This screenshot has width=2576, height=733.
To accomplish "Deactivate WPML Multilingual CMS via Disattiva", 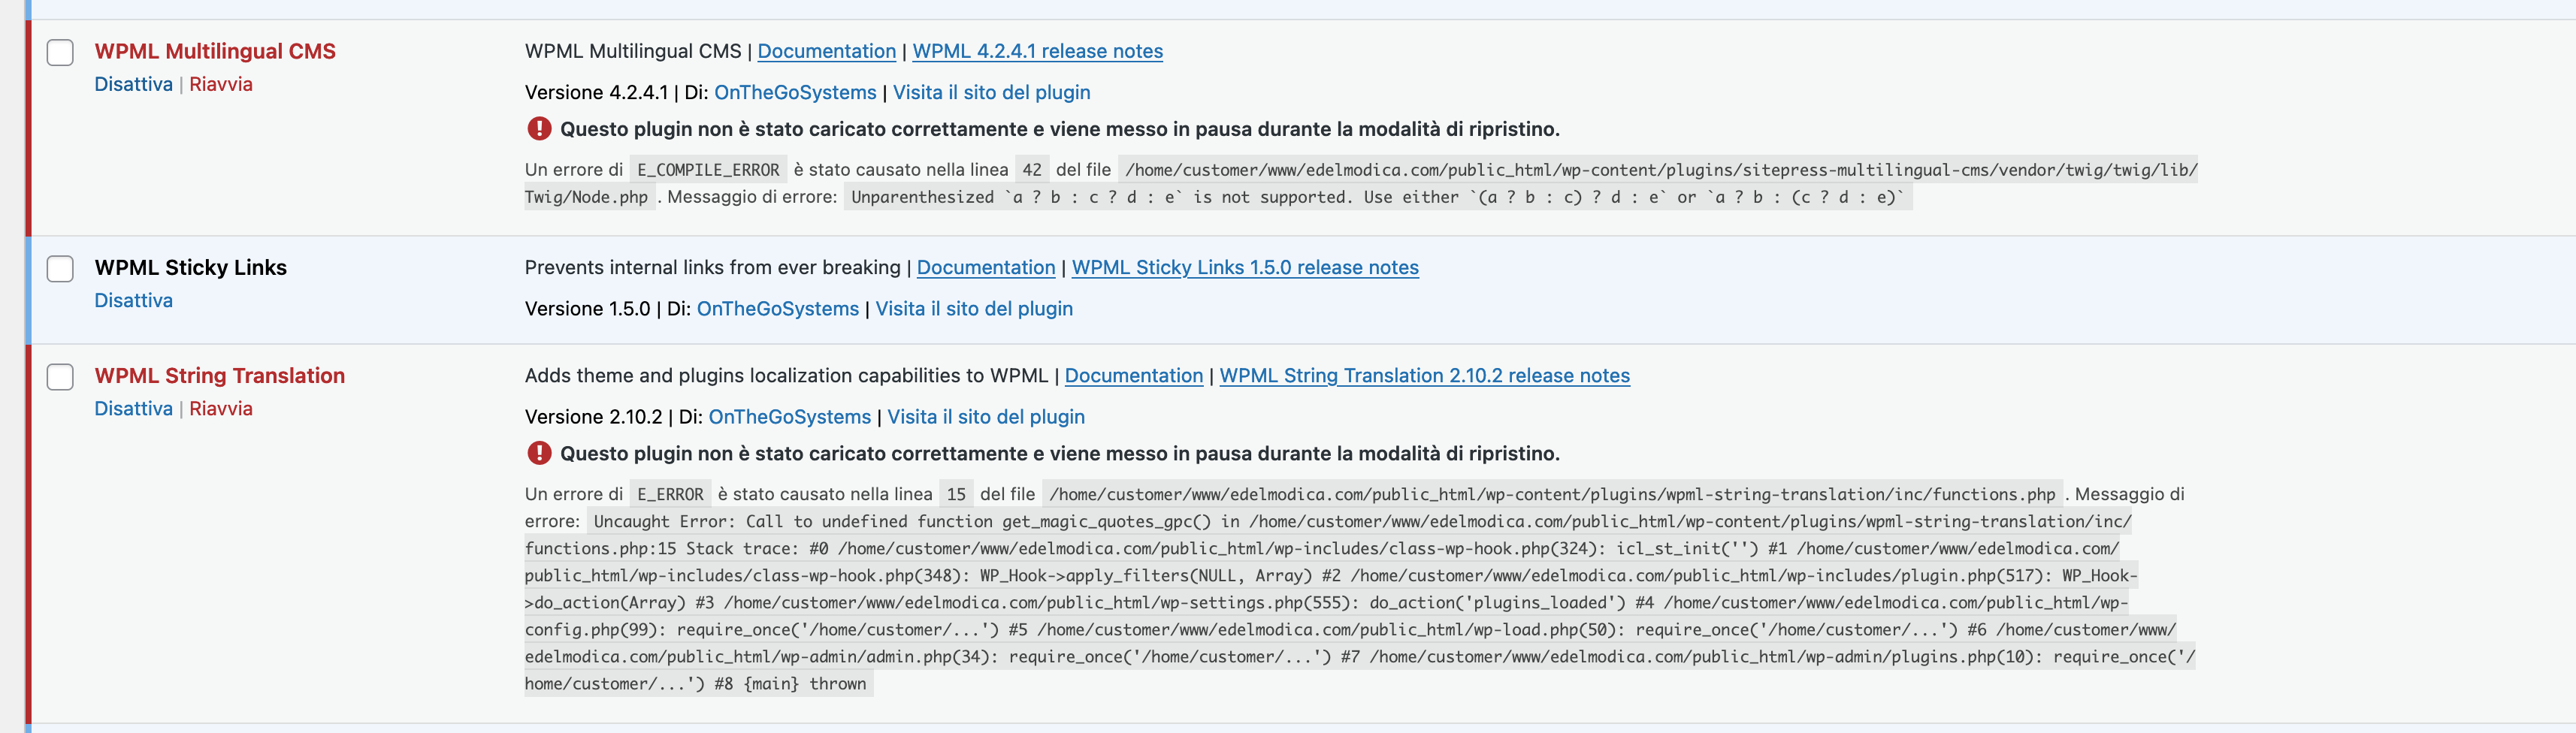I will [133, 84].
